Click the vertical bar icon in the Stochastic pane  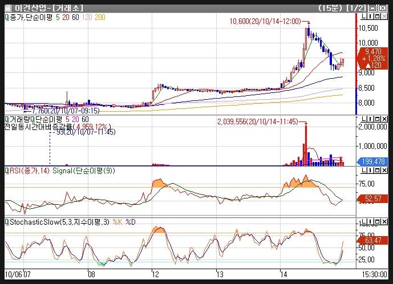371,222
